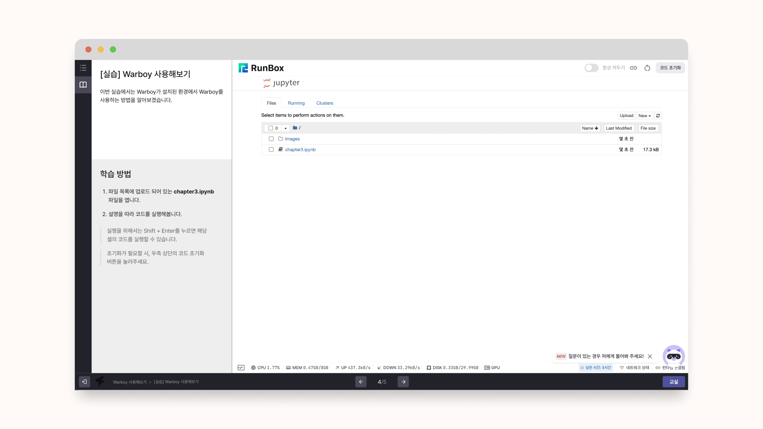
Task: Open the resource monitor graph icon
Action: tap(241, 368)
